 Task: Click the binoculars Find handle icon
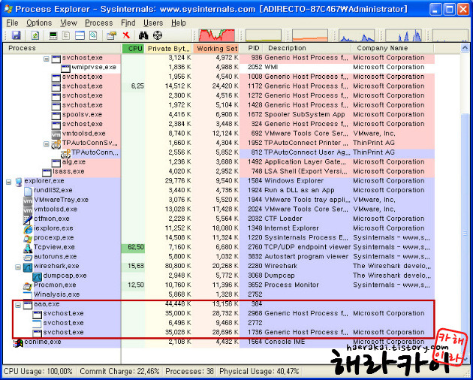[x=143, y=35]
